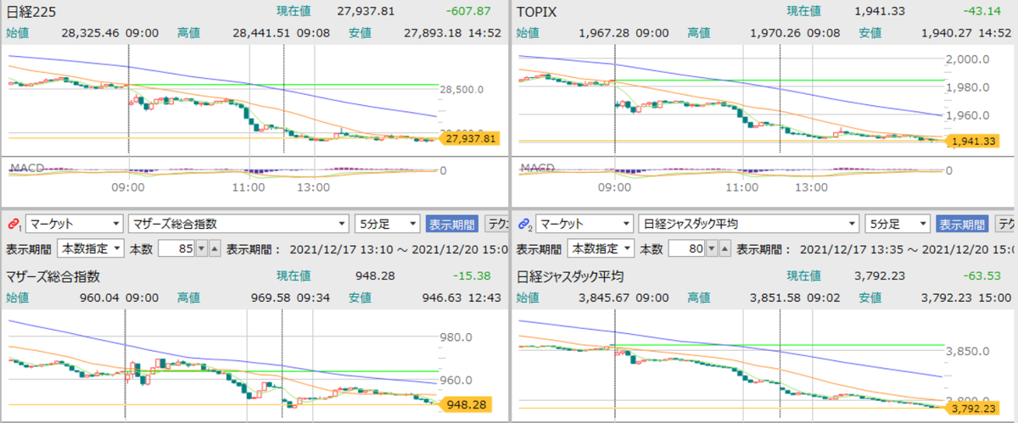Click the 11:00 time label under 日経225 chart

pos(249,187)
